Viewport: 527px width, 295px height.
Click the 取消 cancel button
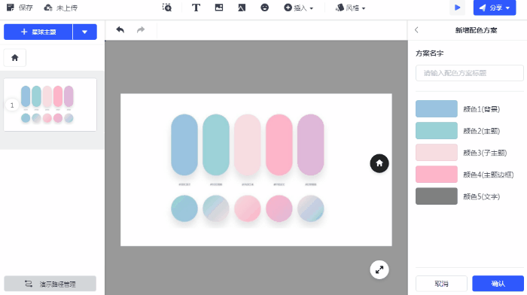coord(441,284)
